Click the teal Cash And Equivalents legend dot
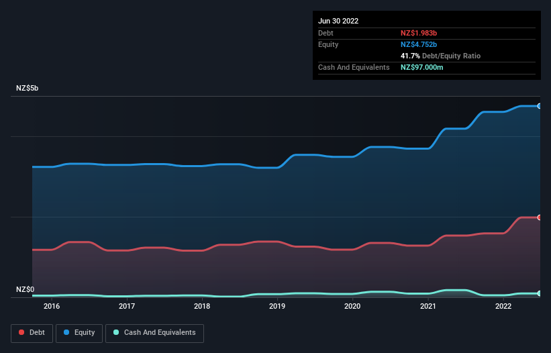 116,332
